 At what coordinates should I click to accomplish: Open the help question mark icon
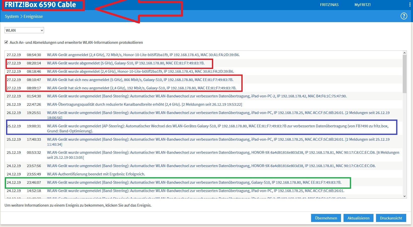[404, 16]
